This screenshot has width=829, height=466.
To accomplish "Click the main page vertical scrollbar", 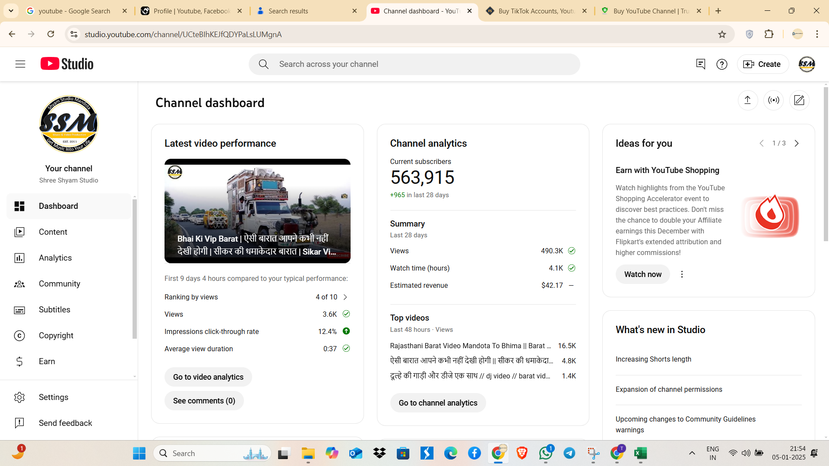I will pyautogui.click(x=826, y=164).
